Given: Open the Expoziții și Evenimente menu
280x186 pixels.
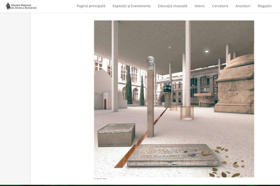Looking at the screenshot, I should coord(132,6).
